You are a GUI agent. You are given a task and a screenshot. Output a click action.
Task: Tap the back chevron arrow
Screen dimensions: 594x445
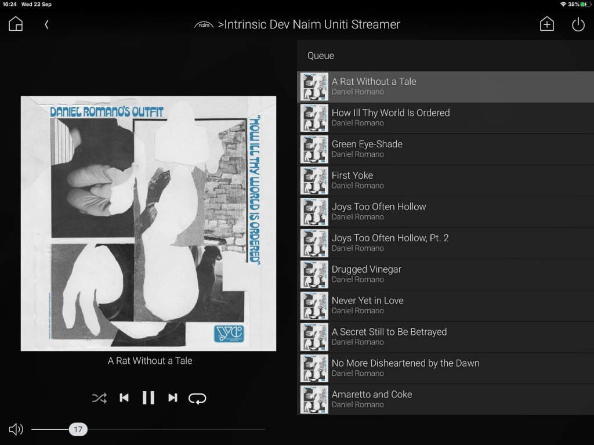pyautogui.click(x=46, y=24)
